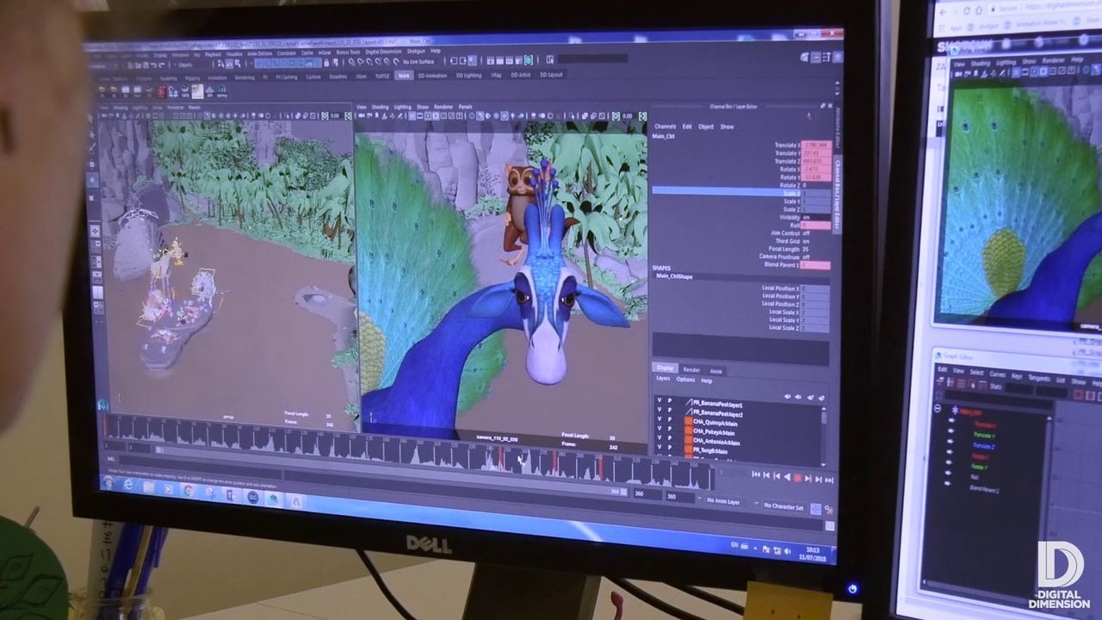Click the redo icon in the status line
The width and height of the screenshot is (1102, 620).
(x=162, y=65)
